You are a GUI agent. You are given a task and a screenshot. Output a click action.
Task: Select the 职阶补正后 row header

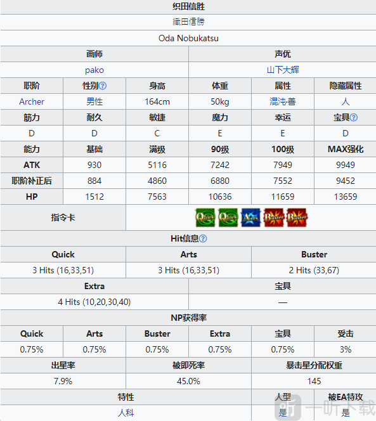(32, 181)
